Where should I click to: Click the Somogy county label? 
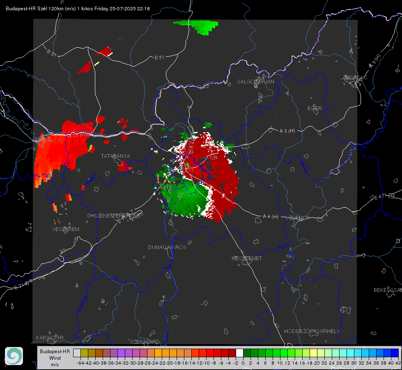tap(83, 303)
